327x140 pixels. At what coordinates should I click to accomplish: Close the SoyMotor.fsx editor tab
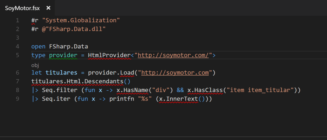[x=48, y=8]
